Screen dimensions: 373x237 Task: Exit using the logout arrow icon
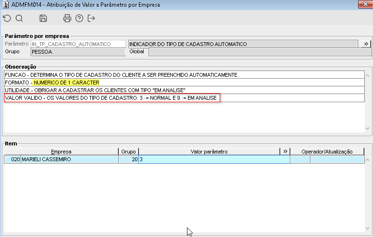coord(91,18)
